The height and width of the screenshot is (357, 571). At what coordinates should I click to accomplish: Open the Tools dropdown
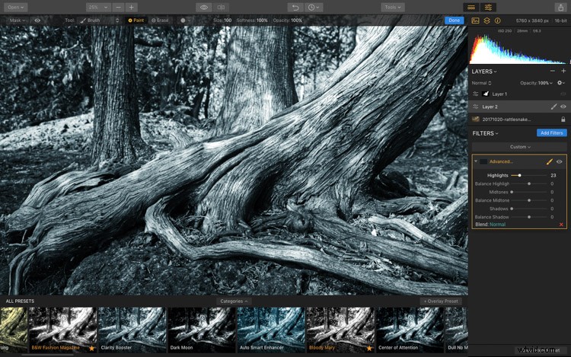[x=393, y=8]
